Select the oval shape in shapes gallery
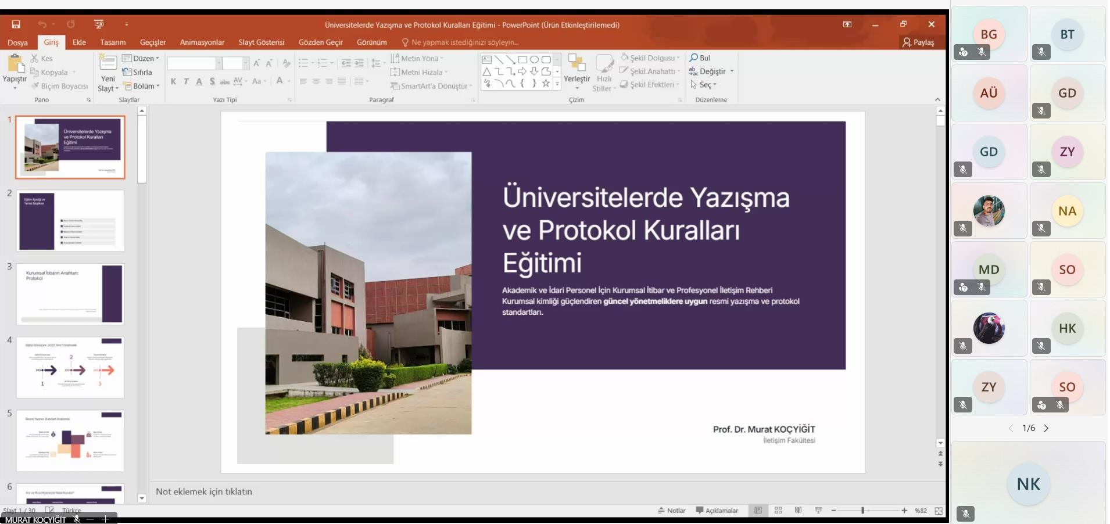1110x524 pixels. coord(534,59)
